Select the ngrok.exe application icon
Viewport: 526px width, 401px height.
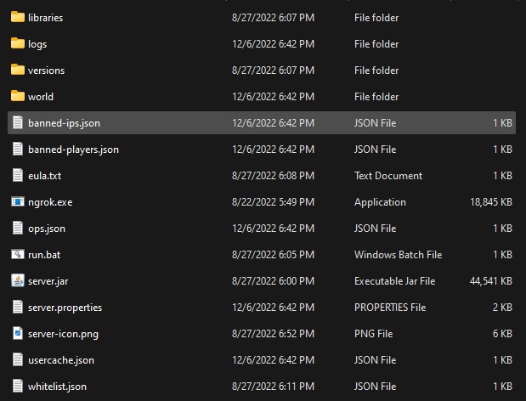click(x=18, y=201)
